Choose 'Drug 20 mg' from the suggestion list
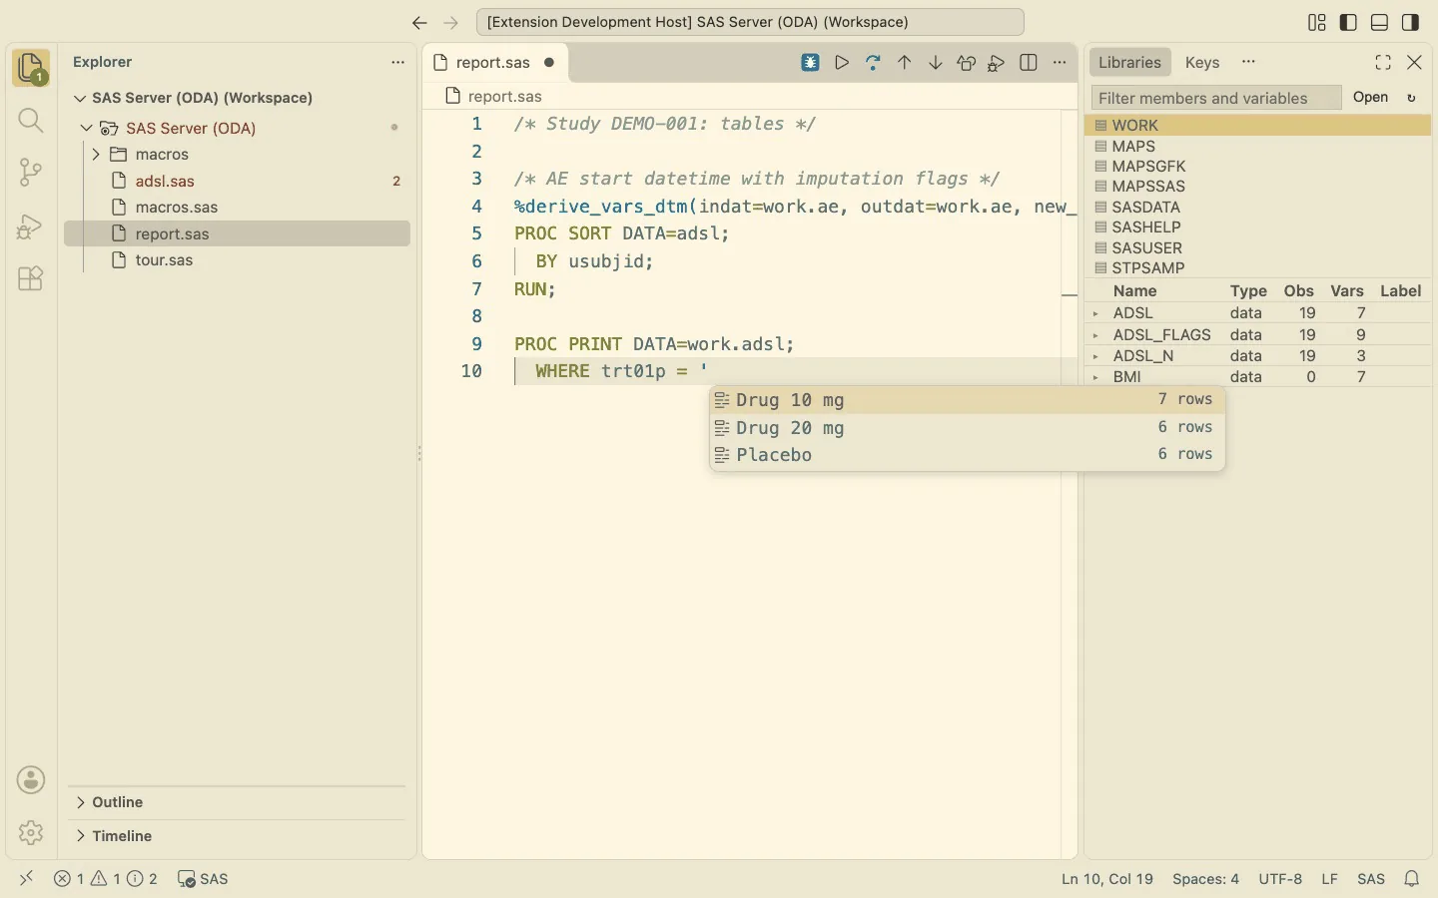This screenshot has height=898, width=1438. (967, 428)
